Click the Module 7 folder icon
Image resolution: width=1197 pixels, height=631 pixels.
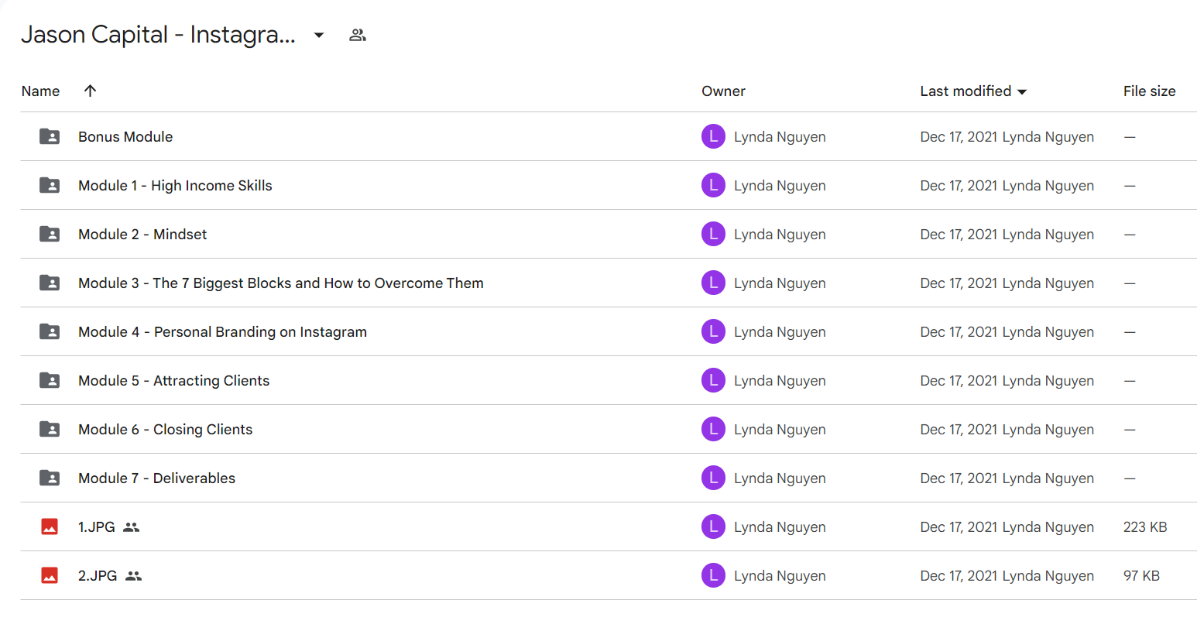pyautogui.click(x=50, y=478)
